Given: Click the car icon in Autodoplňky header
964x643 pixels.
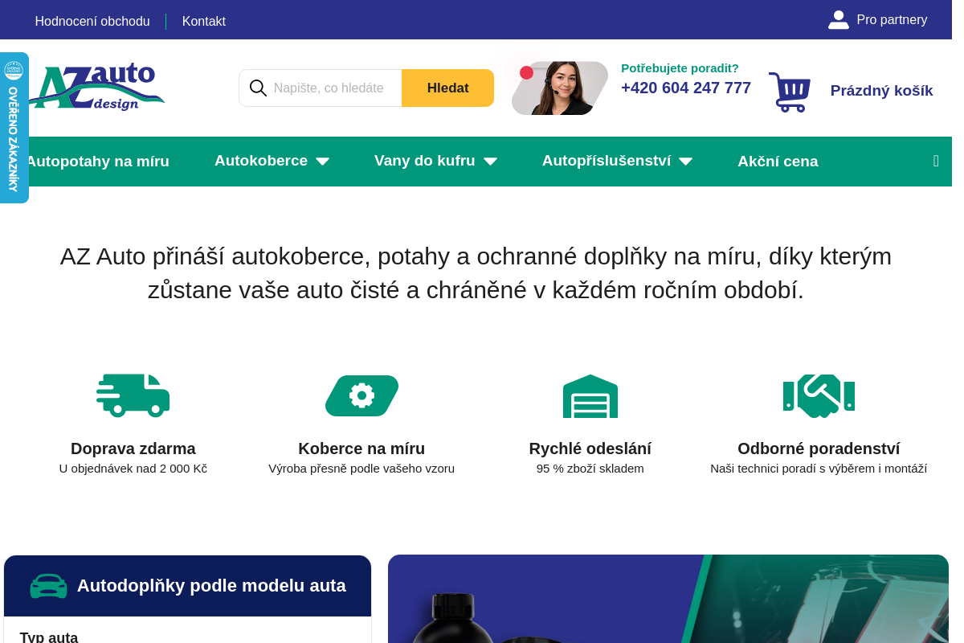Looking at the screenshot, I should [x=49, y=586].
